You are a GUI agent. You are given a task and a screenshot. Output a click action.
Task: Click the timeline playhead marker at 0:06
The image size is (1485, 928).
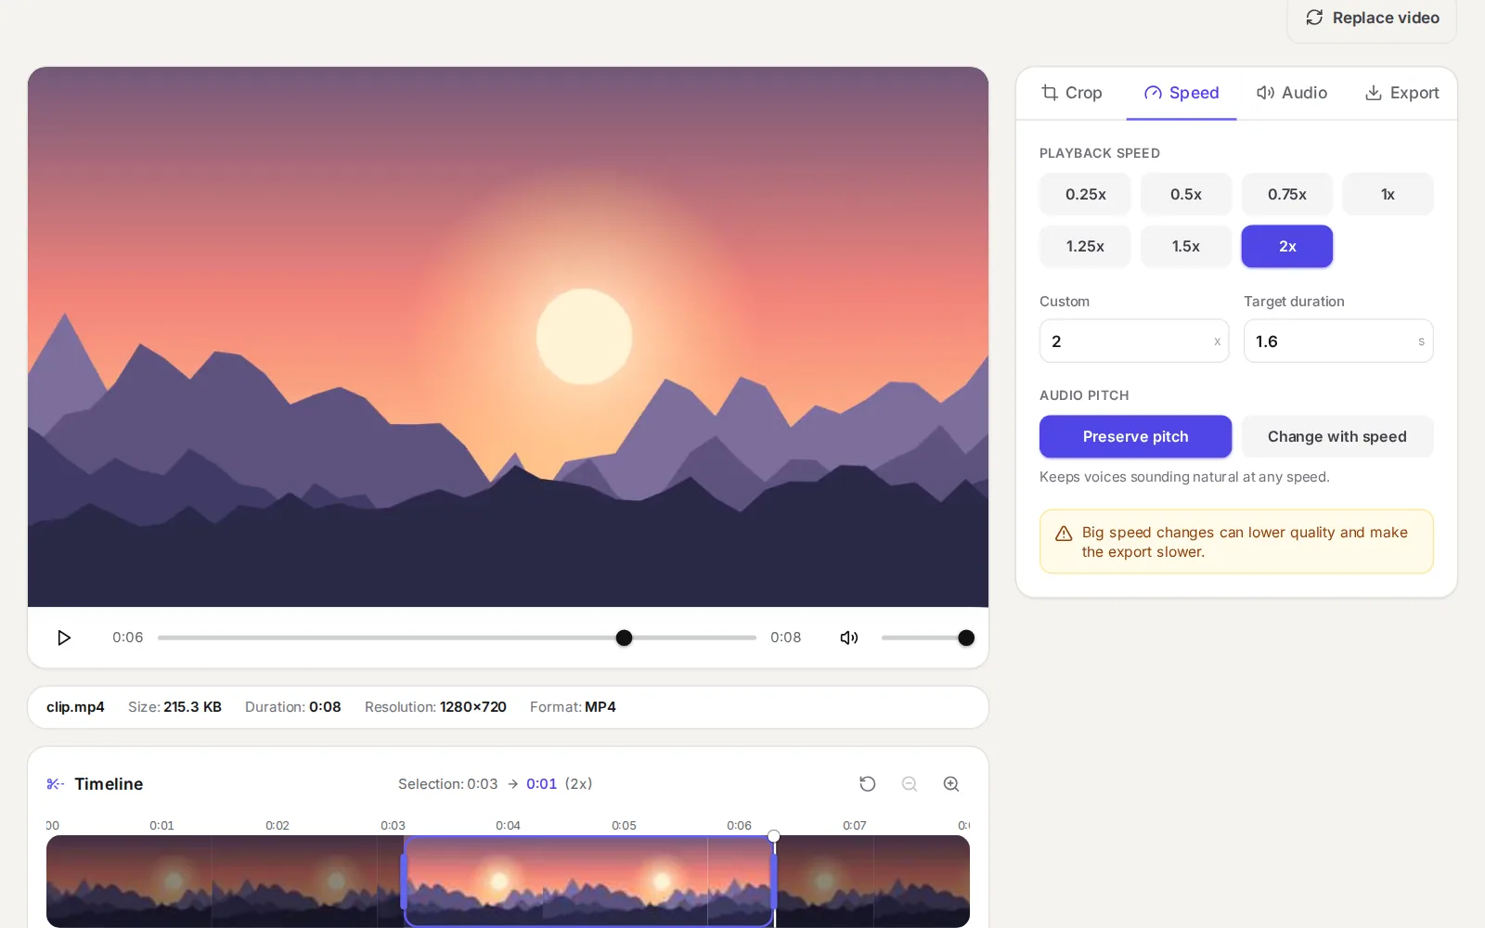pyautogui.click(x=774, y=836)
